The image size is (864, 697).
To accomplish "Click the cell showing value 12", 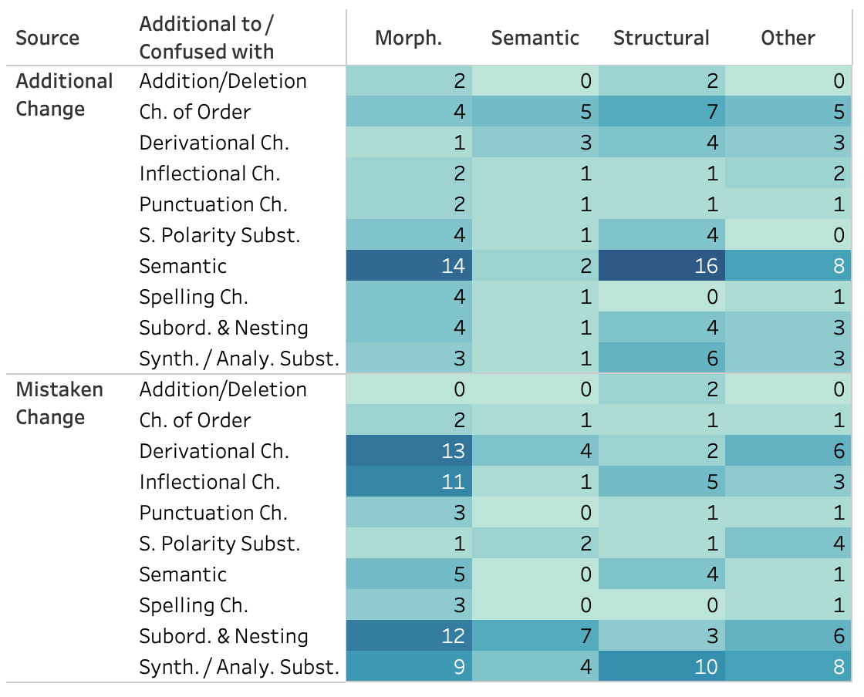I will click(x=409, y=636).
